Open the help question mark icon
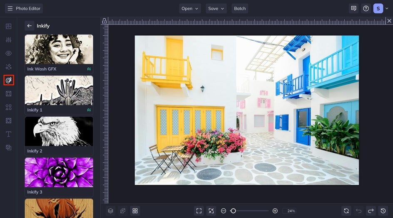The image size is (393, 218). point(366,8)
